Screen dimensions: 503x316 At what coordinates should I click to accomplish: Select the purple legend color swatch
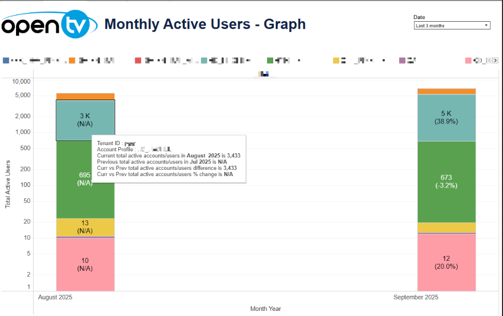(x=402, y=60)
